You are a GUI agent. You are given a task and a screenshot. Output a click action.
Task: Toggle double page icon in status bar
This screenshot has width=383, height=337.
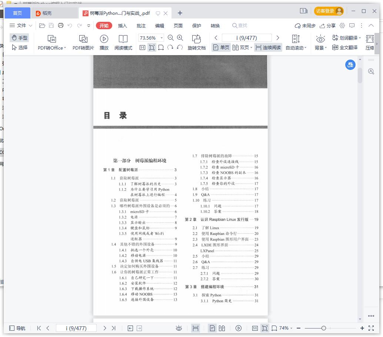[x=222, y=328]
